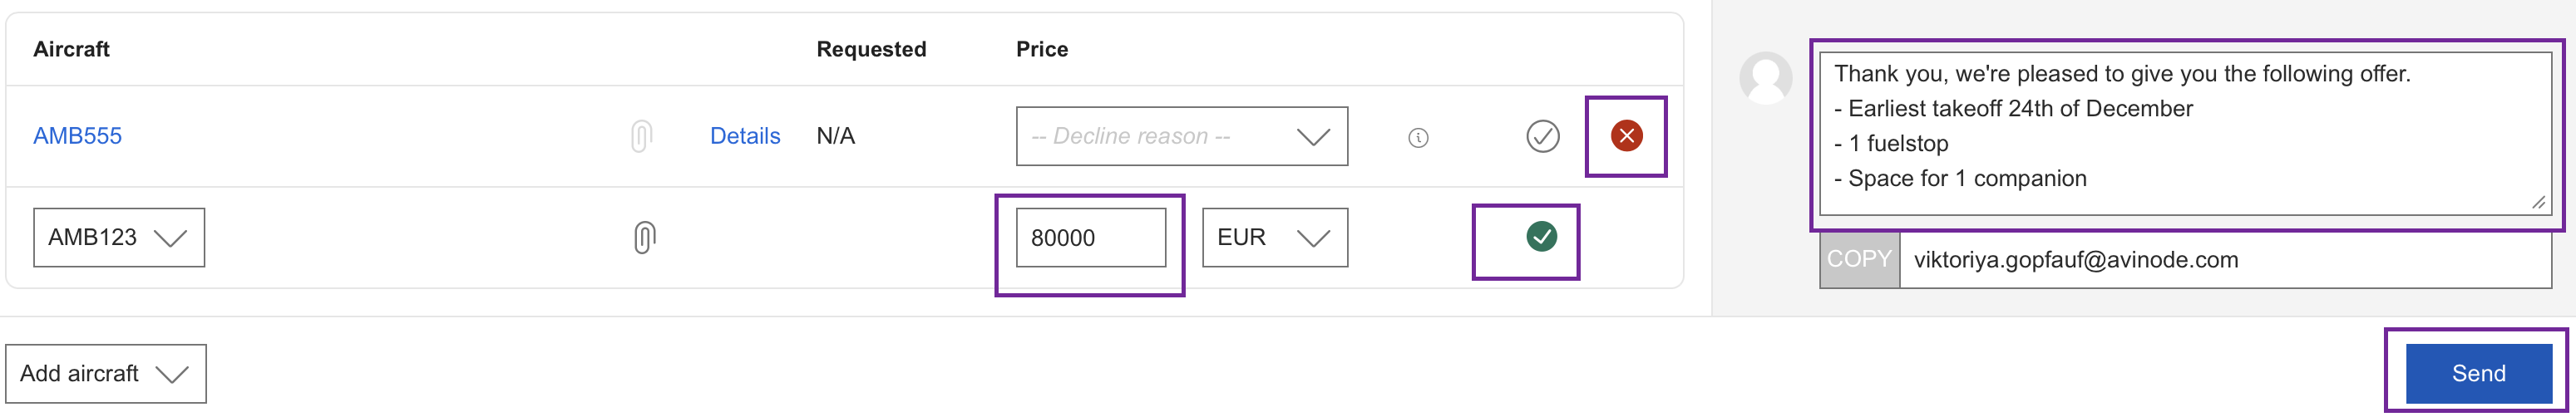Click the price field showing 80000

point(1090,238)
